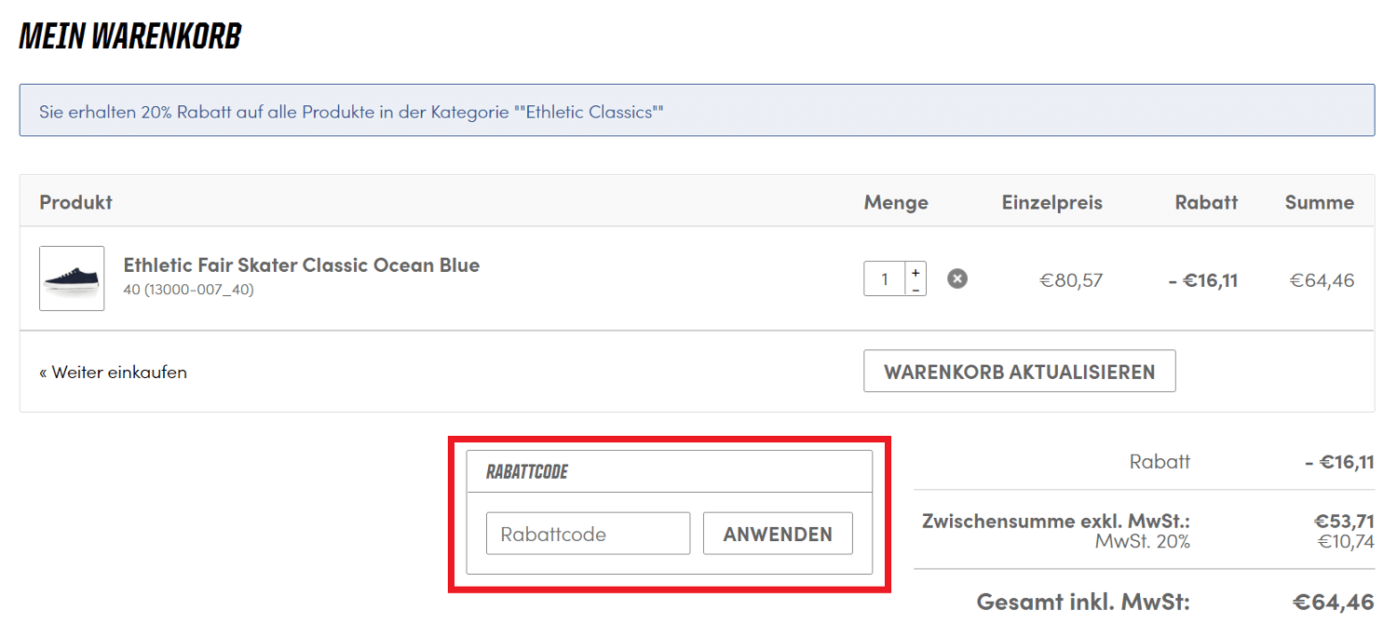The width and height of the screenshot is (1397, 624).
Task: Click the Gesamt inkl. MwSt label
Action: pos(1083,602)
